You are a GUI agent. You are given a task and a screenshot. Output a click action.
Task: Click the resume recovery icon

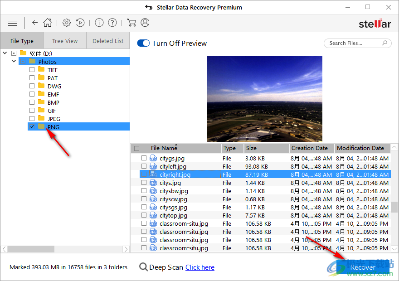coord(80,23)
